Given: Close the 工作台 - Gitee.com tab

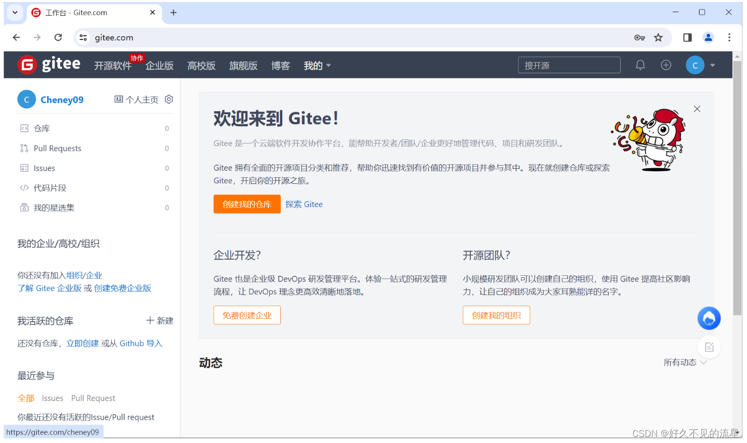Looking at the screenshot, I should (x=153, y=13).
